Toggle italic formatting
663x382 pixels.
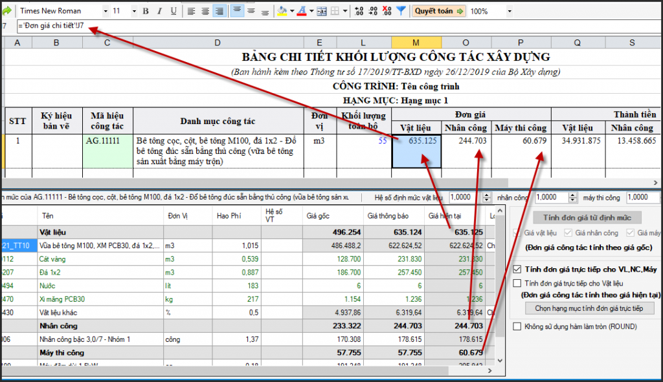(159, 11)
